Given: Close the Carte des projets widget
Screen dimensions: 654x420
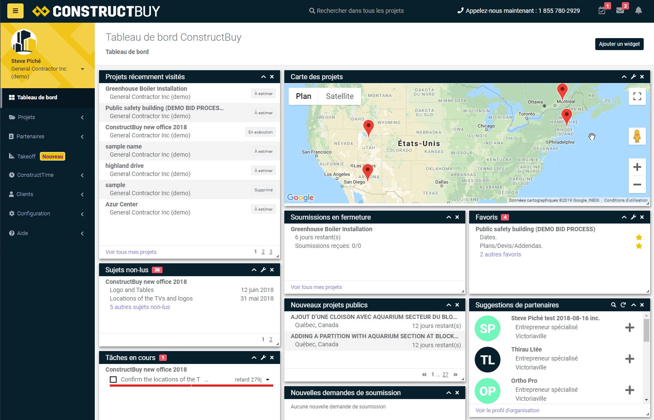Looking at the screenshot, I should pyautogui.click(x=642, y=77).
